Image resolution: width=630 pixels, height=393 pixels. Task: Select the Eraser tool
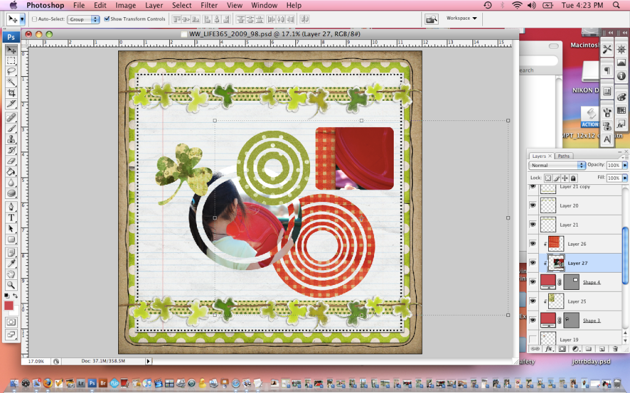point(11,161)
